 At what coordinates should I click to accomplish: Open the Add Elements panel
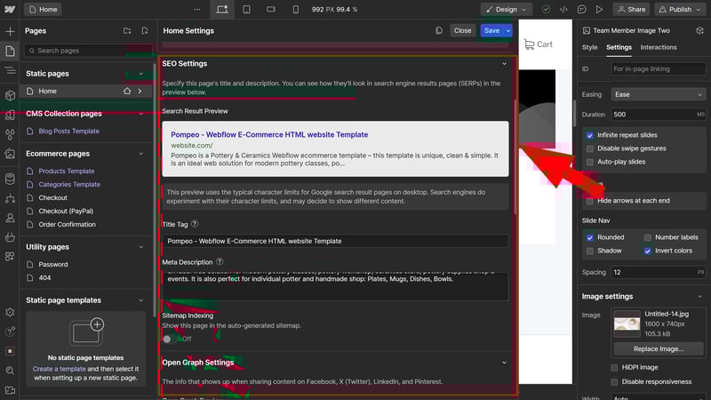click(10, 31)
